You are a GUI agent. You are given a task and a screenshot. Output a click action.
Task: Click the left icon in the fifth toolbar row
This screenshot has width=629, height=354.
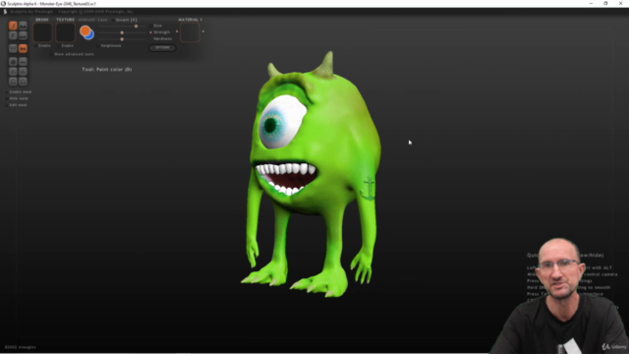[13, 72]
